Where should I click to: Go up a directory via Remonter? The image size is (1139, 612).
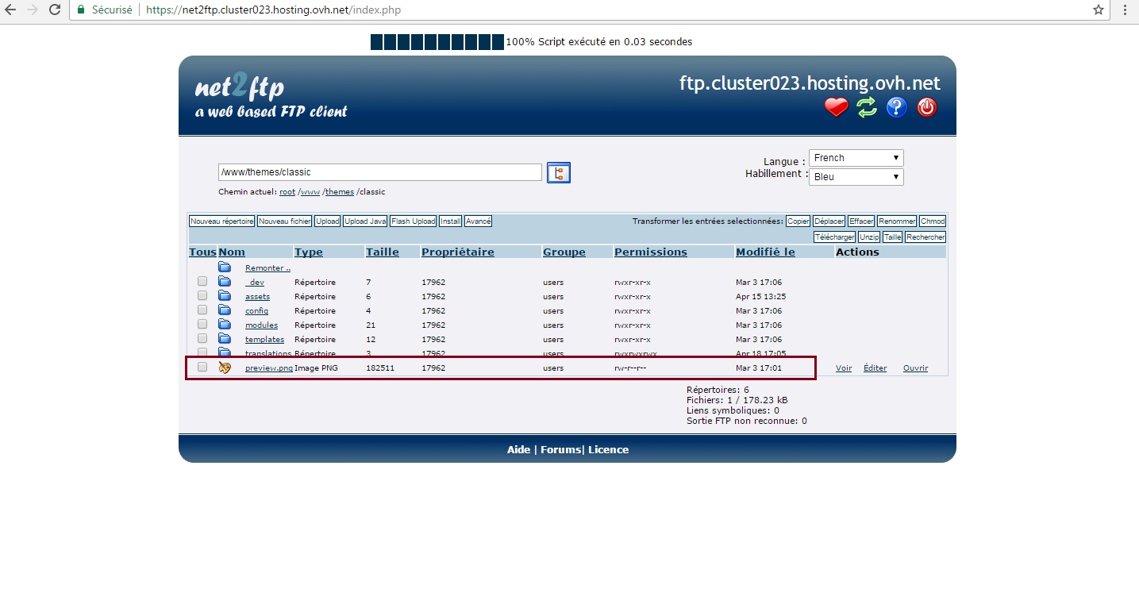point(267,268)
